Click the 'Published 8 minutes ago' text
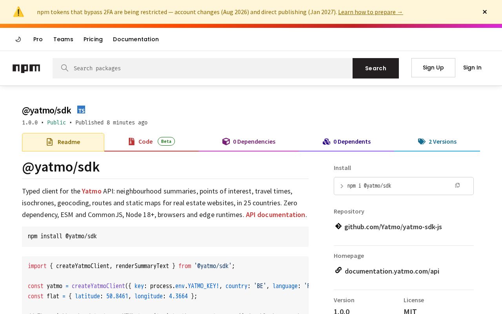The height and width of the screenshot is (314, 502). point(111,122)
